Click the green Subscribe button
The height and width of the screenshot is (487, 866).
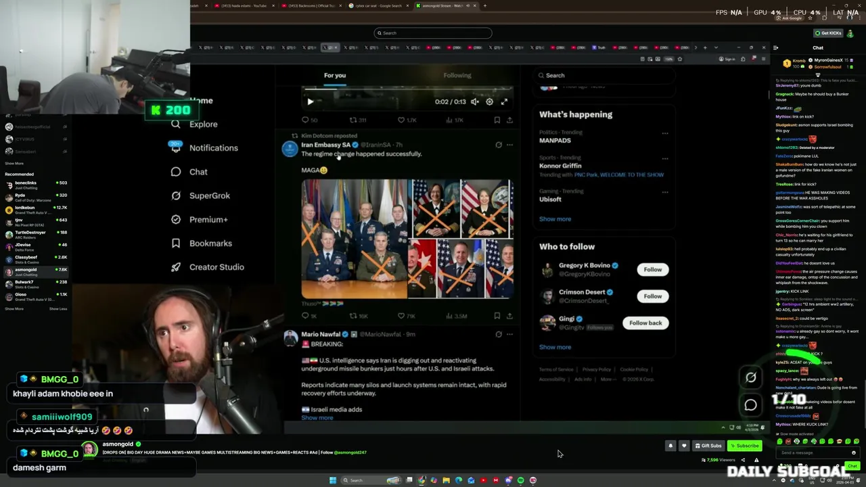tap(744, 446)
